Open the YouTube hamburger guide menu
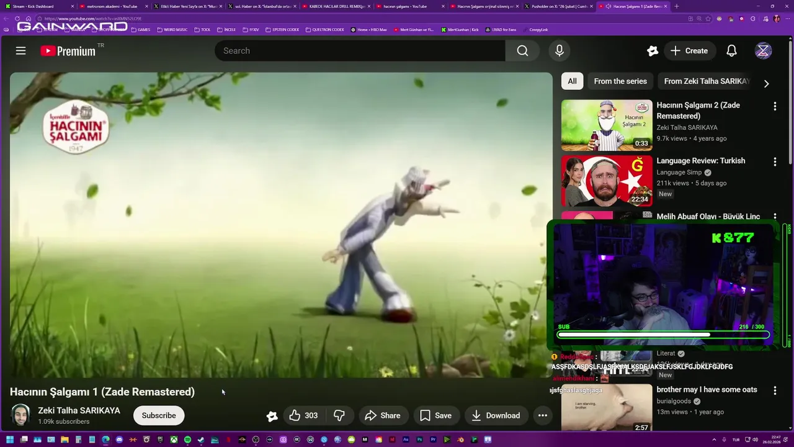Screen dimensions: 794x447 pos(20,51)
